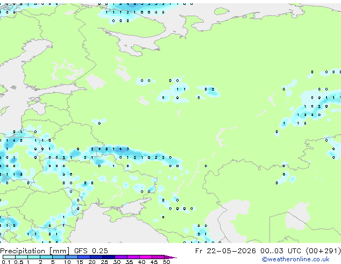Click the 15 to 20 mm blue swatch
The width and height of the screenshot is (341, 264).
click(x=84, y=257)
